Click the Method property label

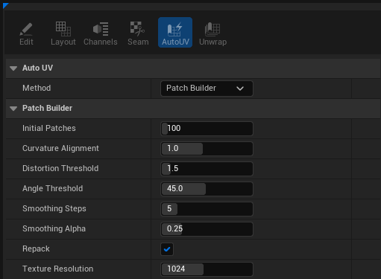tap(37, 88)
